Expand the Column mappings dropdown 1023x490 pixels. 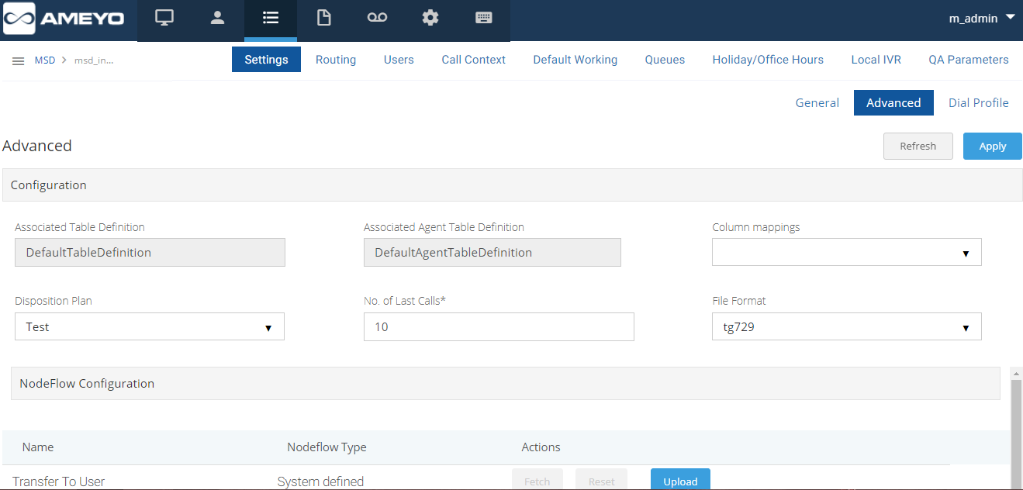click(846, 253)
